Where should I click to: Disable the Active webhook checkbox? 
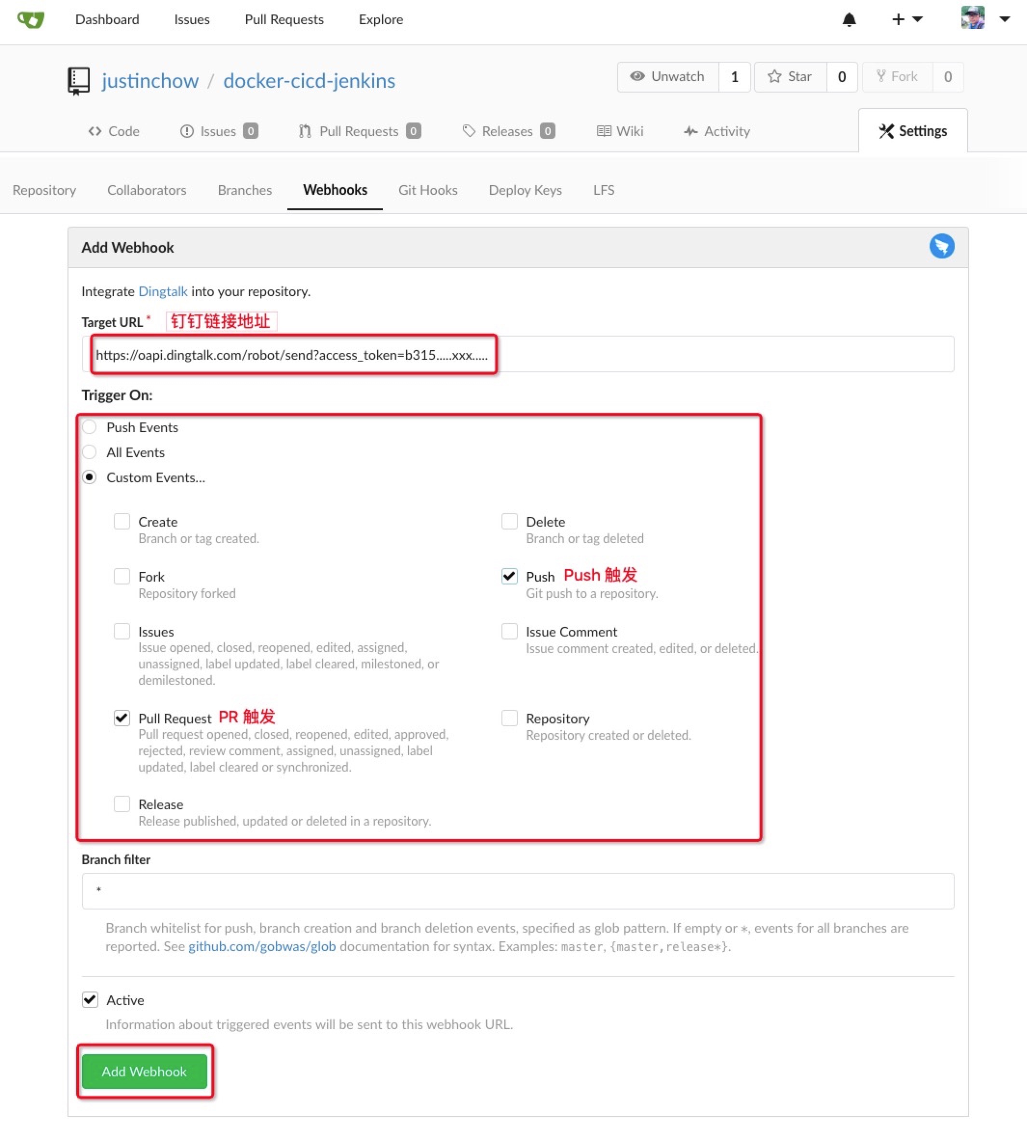coord(90,999)
